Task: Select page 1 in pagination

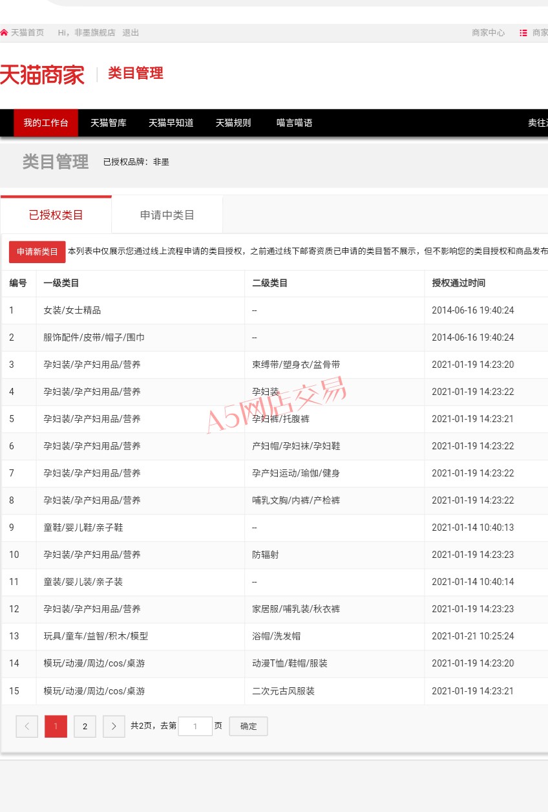Action: [x=56, y=726]
